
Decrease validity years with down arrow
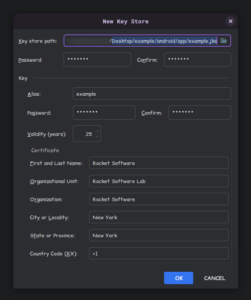click(97, 136)
